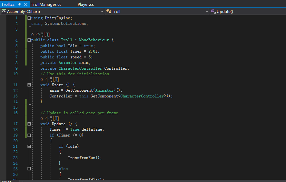This screenshot has width=286, height=182.
Task: Open the Update() member dropdown
Action: coord(248,12)
